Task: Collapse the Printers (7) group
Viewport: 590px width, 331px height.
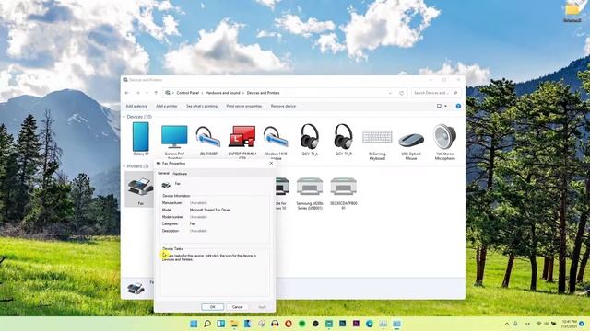Action: [x=124, y=166]
